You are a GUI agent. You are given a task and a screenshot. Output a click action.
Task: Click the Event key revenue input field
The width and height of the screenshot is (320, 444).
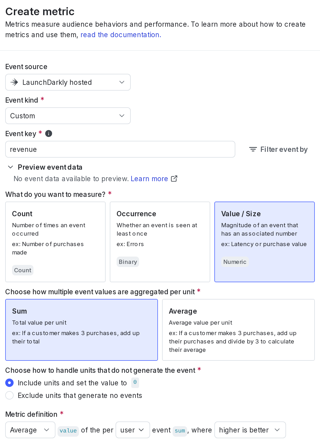[x=120, y=149]
